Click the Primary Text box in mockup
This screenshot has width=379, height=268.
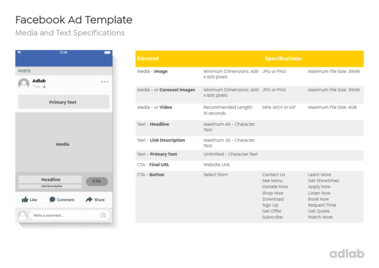point(64,102)
